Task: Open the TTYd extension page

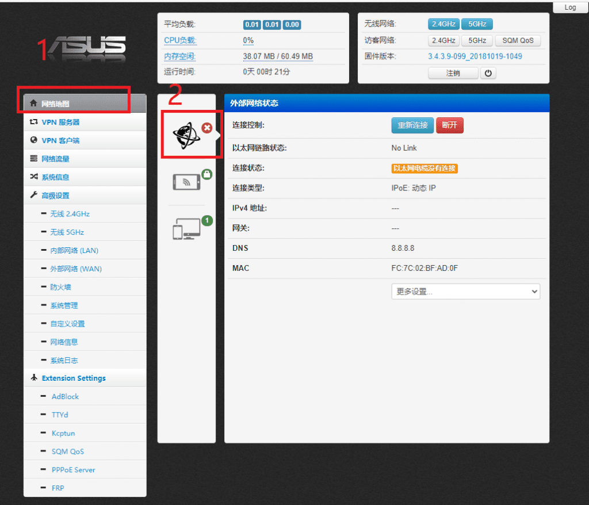Action: click(x=85, y=415)
